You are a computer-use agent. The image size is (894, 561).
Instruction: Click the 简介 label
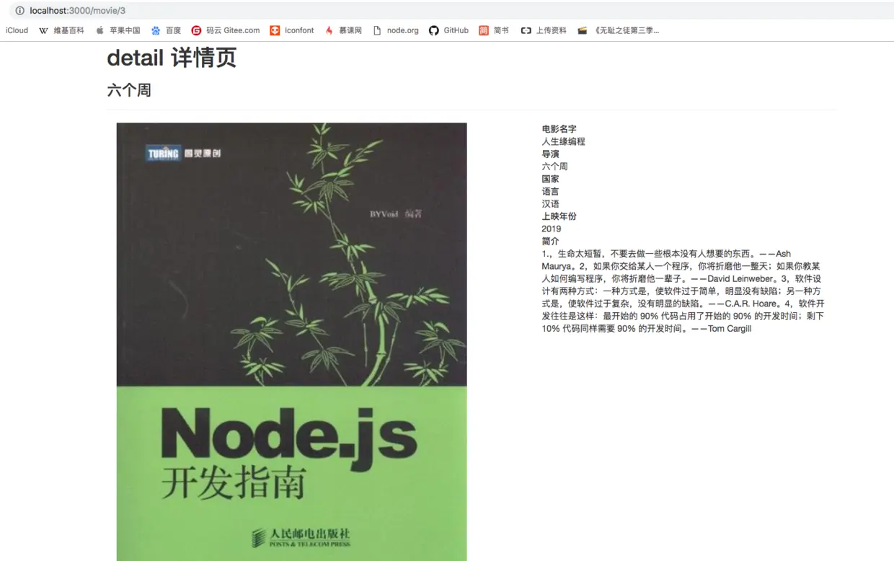pos(551,241)
